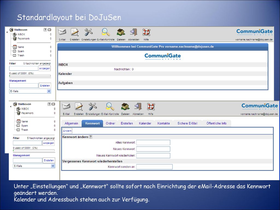Click help icon next to Kennwort ändern
Viewport: 280px width, 210px height.
(91, 137)
